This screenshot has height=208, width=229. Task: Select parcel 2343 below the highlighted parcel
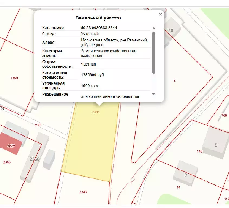tap(83, 192)
